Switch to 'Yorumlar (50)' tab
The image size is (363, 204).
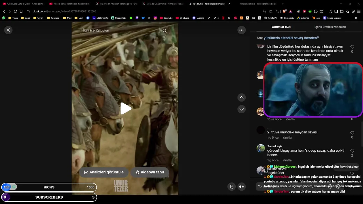(281, 27)
